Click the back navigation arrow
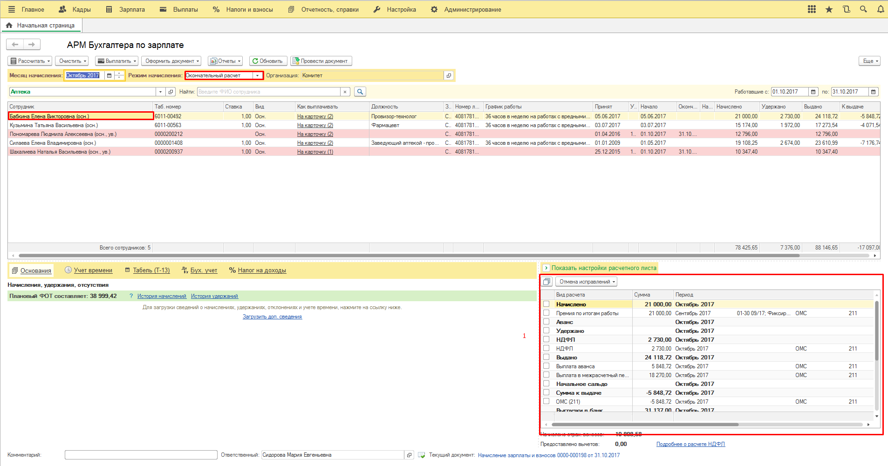The width and height of the screenshot is (888, 466). click(15, 44)
